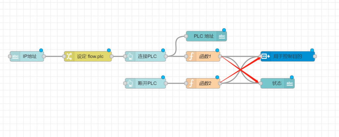Click the function icon on 函数1 node
Image resolution: width=339 pixels, height=137 pixels.
tap(191, 56)
